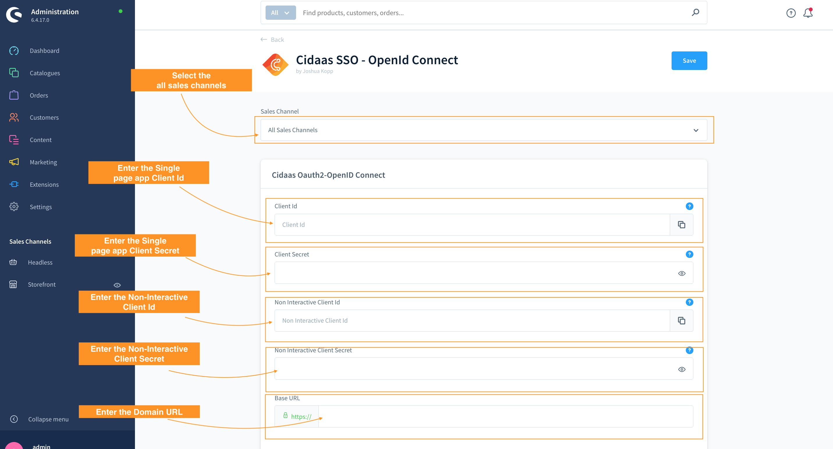Click the Client Id help tooltip icon
This screenshot has width=833, height=449.
[689, 206]
